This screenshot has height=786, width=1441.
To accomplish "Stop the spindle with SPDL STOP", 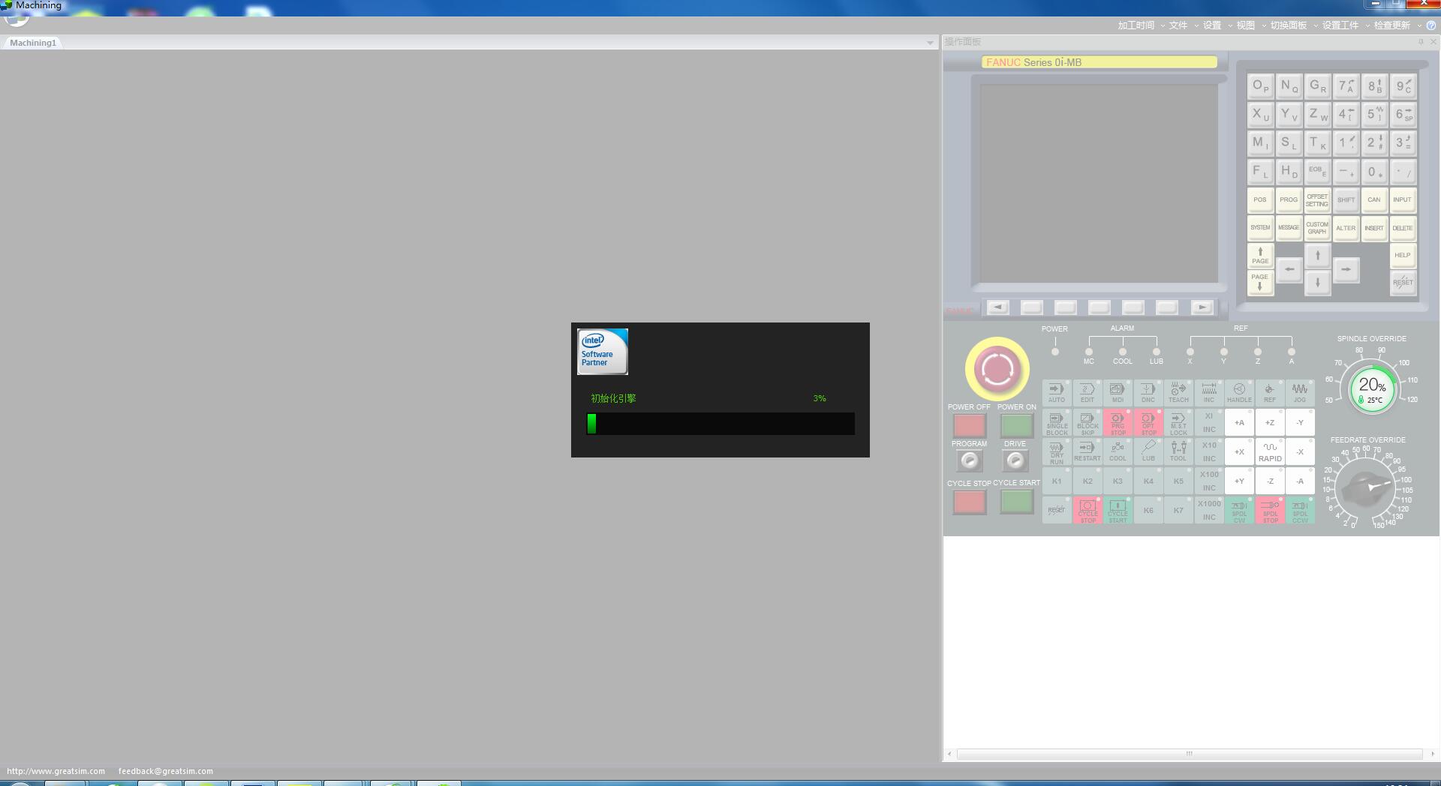I will click(x=1270, y=510).
